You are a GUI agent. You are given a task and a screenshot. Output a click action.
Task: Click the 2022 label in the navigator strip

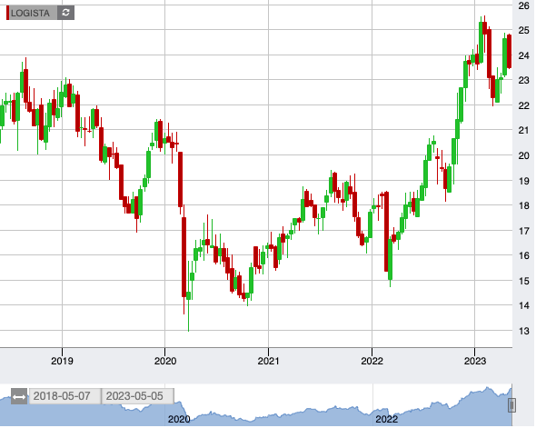[387, 419]
